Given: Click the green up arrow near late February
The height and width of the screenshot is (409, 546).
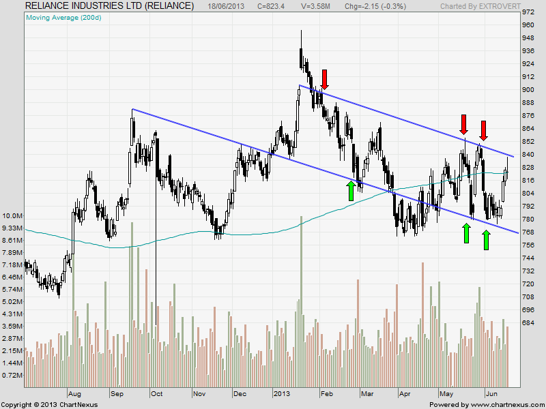Looking at the screenshot, I should (351, 190).
